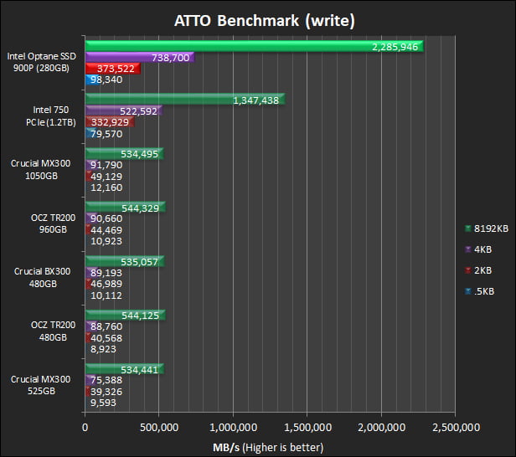The width and height of the screenshot is (516, 457).
Task: Click the 2,500,000 axis tick label
Action: point(456,428)
